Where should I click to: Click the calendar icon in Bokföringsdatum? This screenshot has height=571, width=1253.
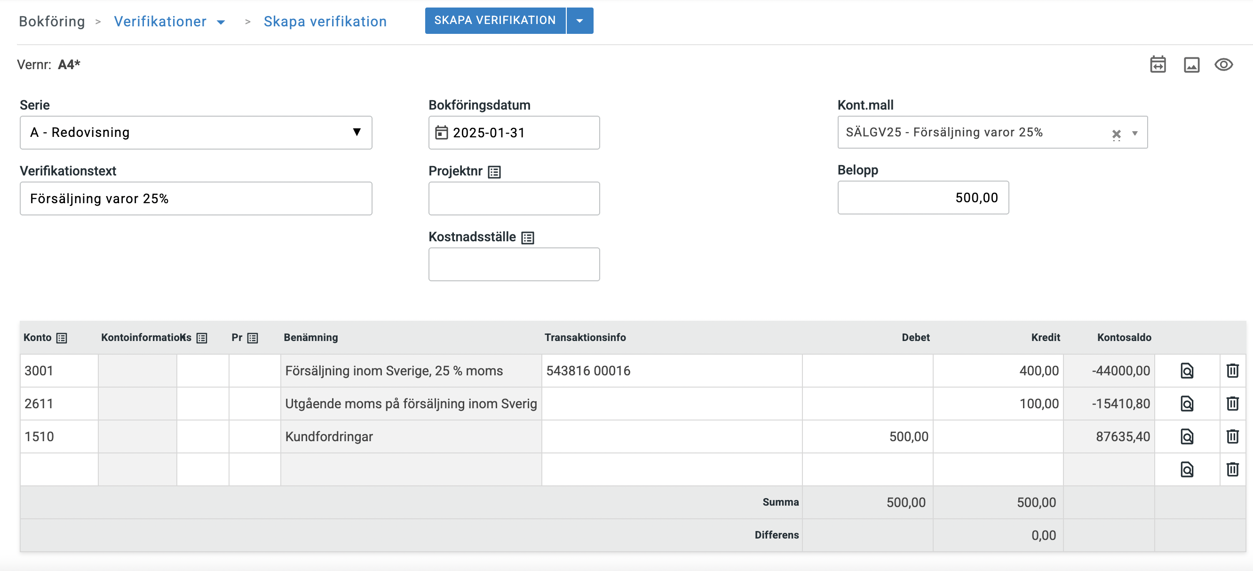(x=441, y=132)
